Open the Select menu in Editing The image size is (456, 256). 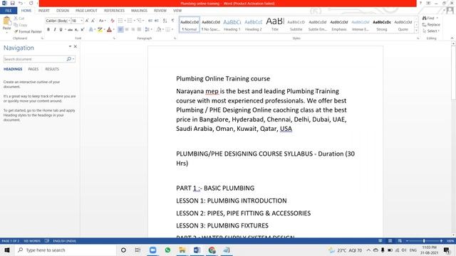point(431,31)
